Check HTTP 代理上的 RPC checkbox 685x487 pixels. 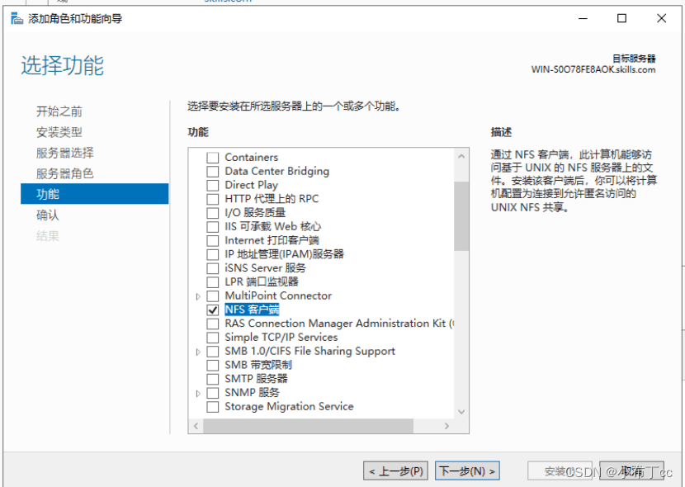point(213,199)
